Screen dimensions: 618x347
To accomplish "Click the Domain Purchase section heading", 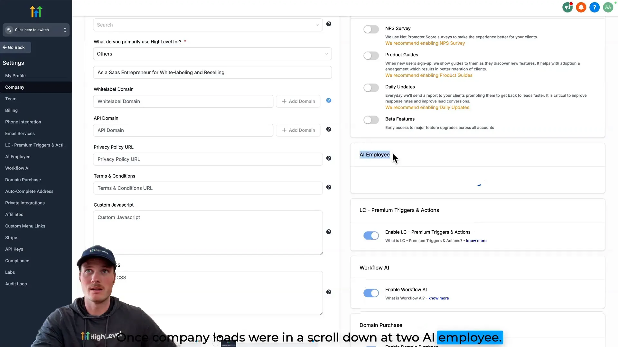I will pos(381,325).
